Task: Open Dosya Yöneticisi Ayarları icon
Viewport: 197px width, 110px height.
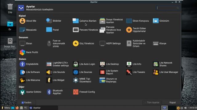Action: 111,21
